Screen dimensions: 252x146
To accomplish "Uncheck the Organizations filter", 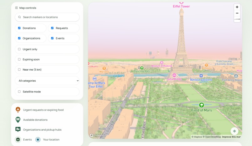I will [x=19, y=38].
